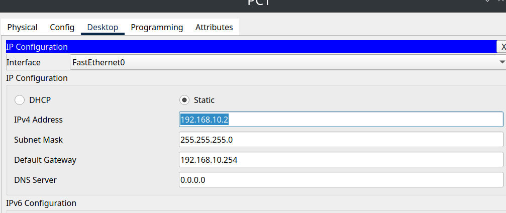Viewport: 506px width, 213px height.
Task: Click the IPv4 Address field showing 192.168.10.2
Action: (x=341, y=120)
